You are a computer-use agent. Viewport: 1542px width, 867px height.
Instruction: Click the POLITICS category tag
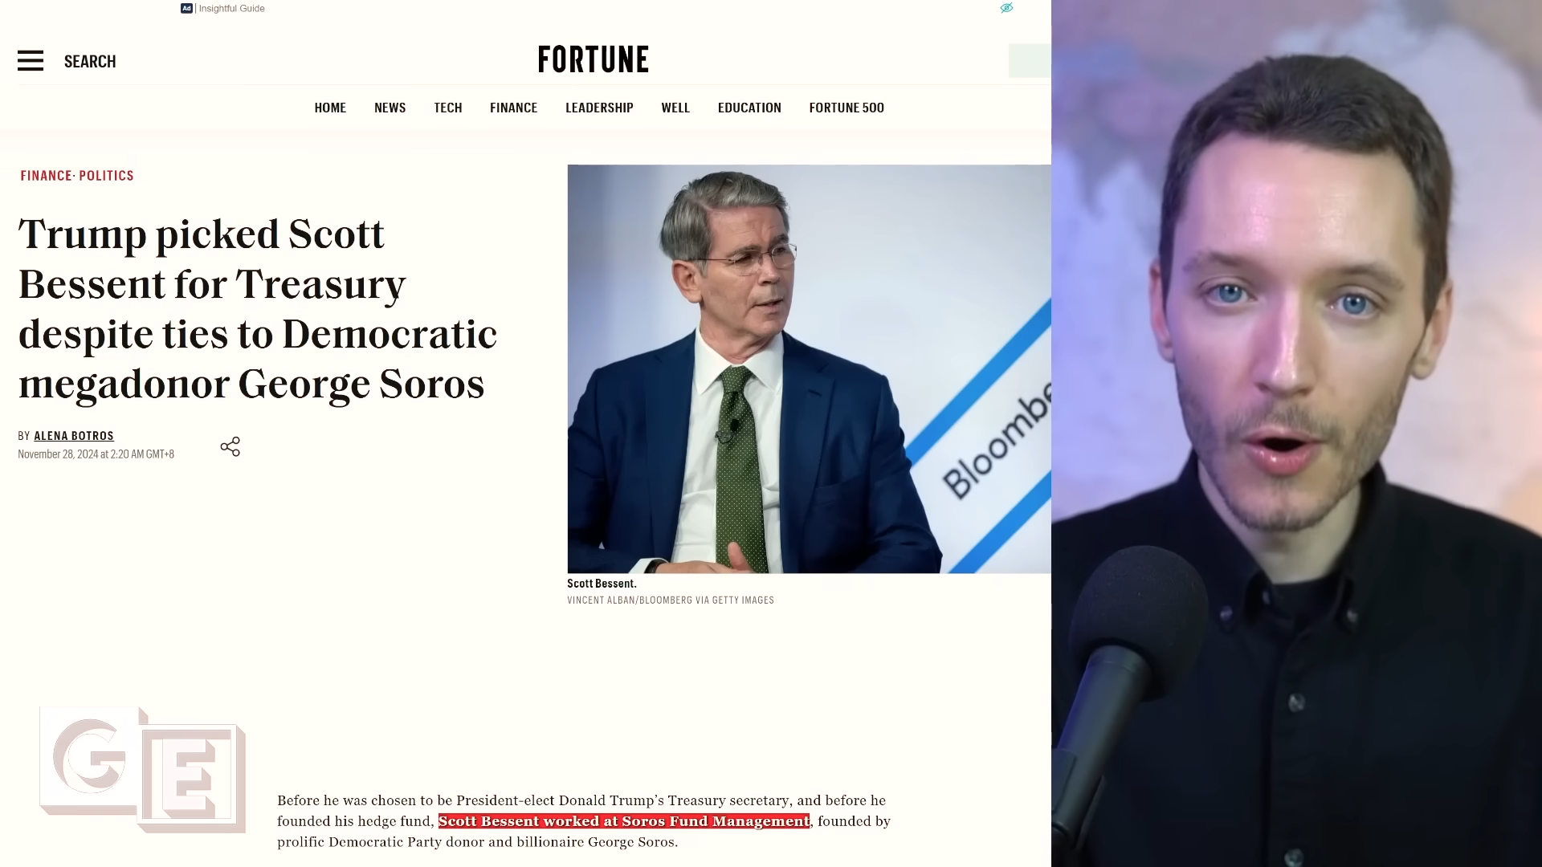point(106,176)
